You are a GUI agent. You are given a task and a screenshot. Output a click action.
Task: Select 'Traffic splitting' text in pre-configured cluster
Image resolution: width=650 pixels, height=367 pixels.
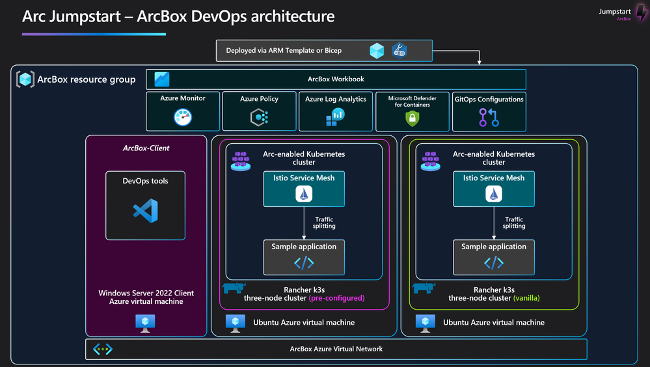324,223
